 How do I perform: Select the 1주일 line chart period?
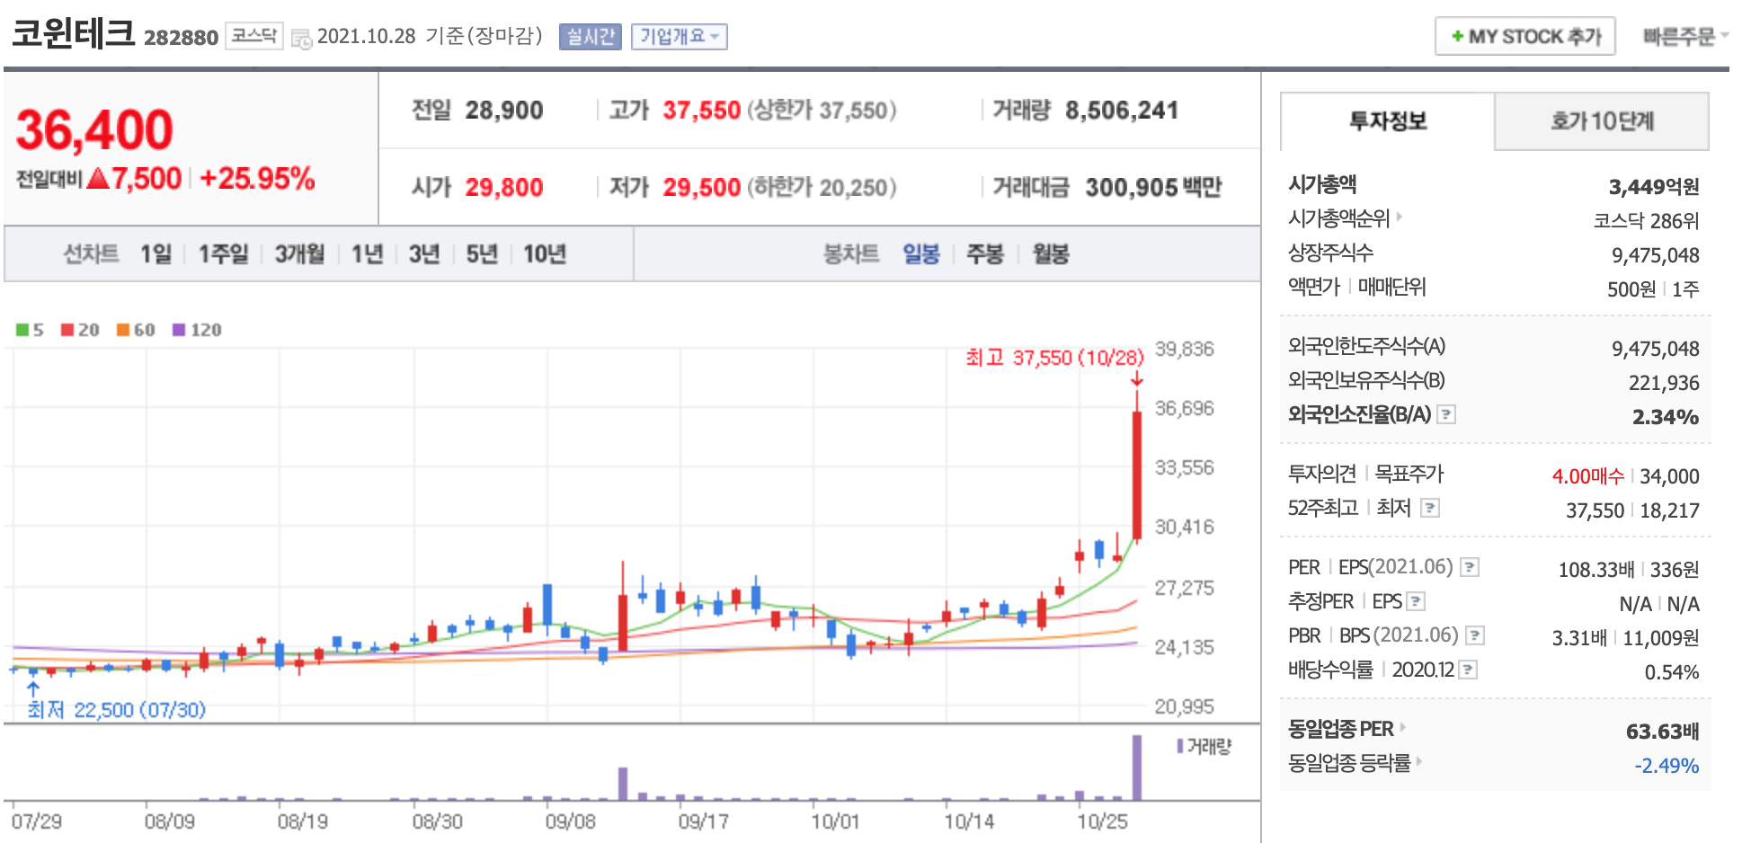click(x=223, y=254)
